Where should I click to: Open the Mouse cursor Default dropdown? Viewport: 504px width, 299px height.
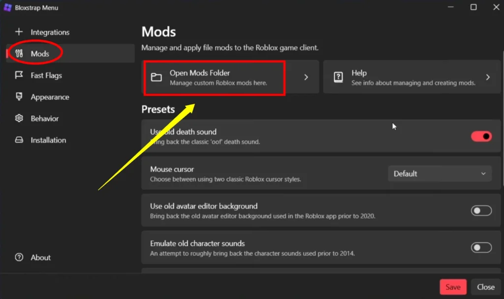[x=440, y=174]
